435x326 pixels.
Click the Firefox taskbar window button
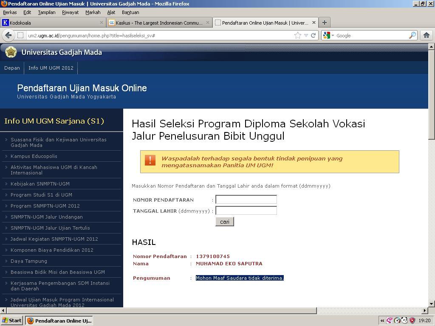(x=59, y=321)
